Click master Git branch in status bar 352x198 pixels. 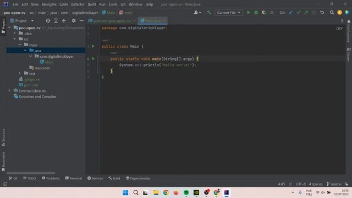[334, 184]
